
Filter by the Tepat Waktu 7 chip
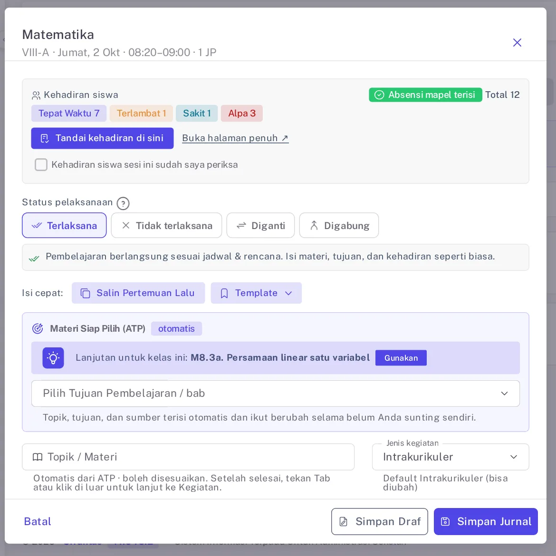(x=69, y=114)
